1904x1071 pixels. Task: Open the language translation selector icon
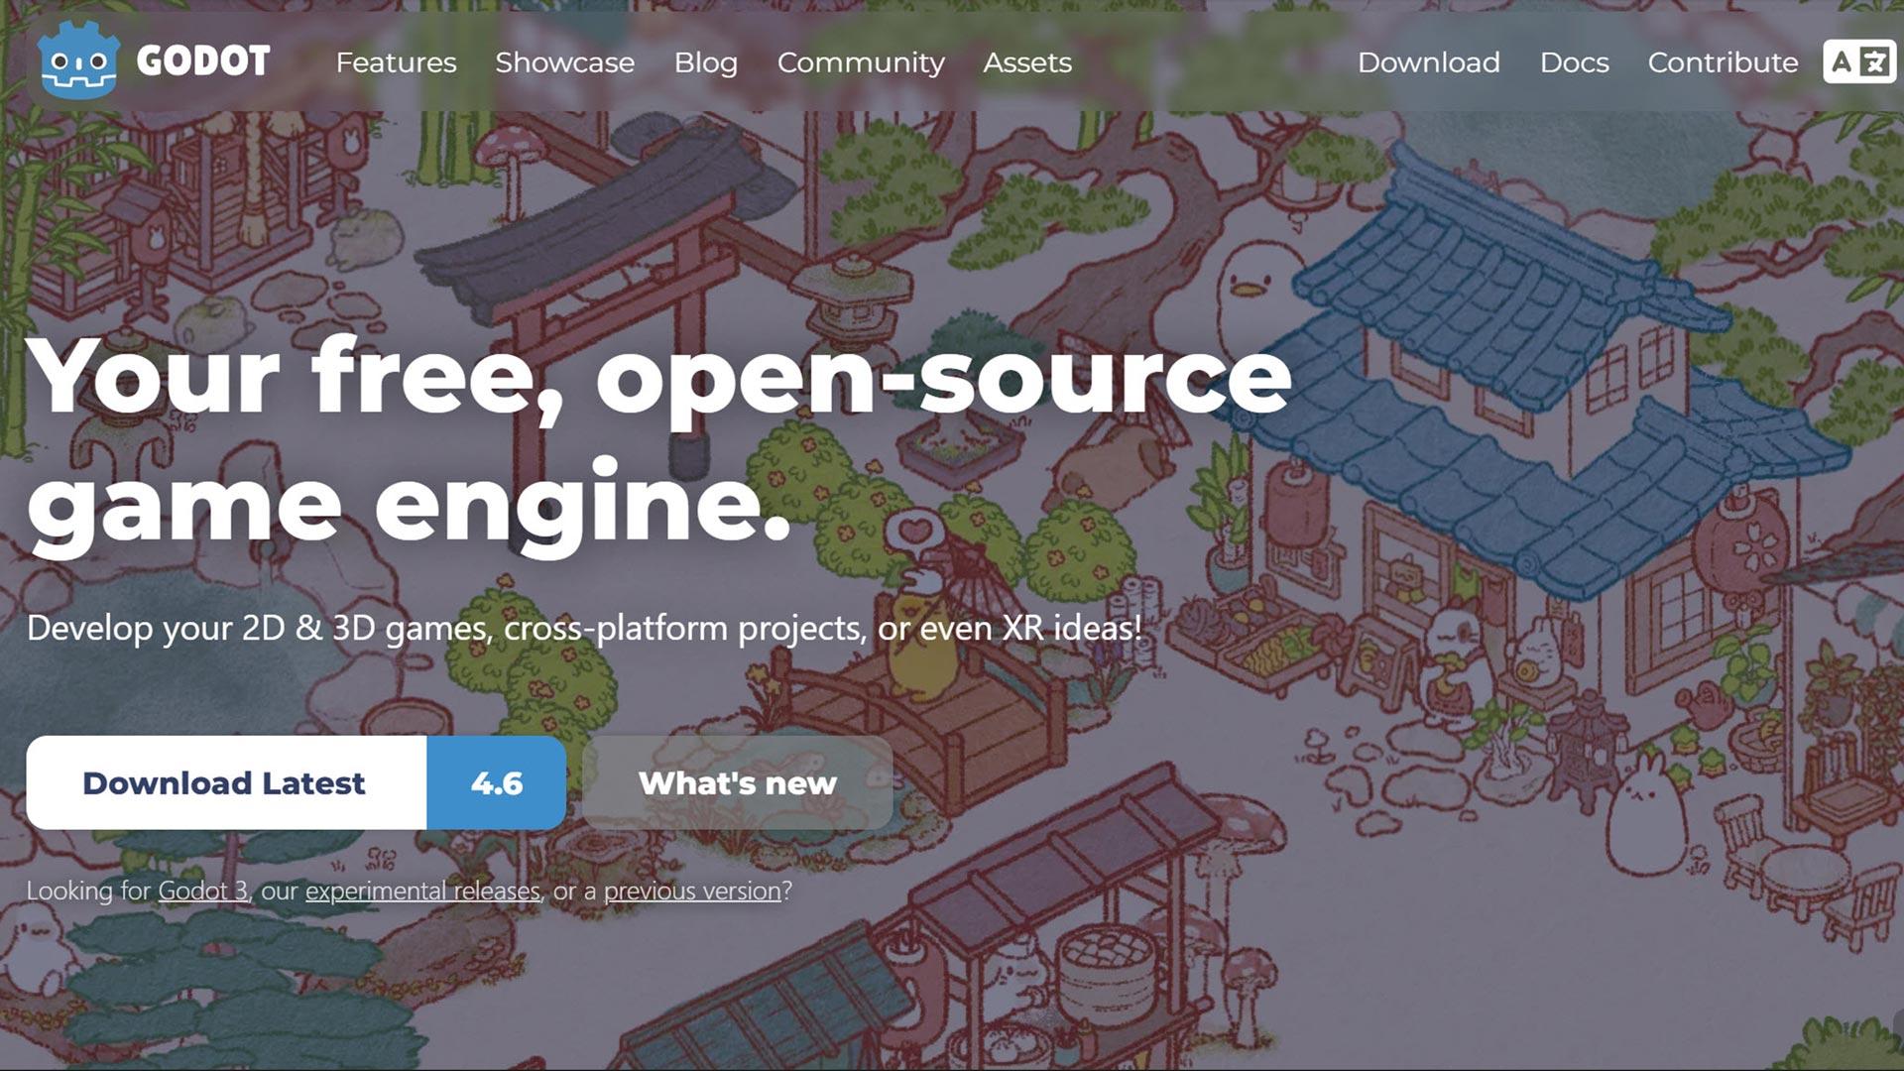(x=1858, y=62)
